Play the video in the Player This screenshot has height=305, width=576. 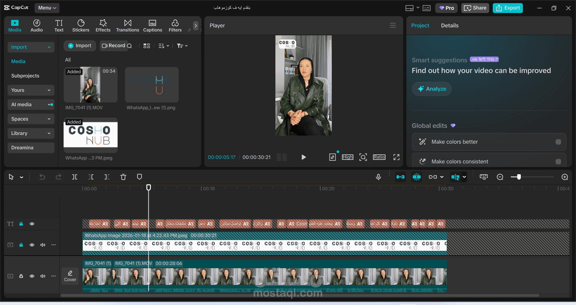point(304,157)
